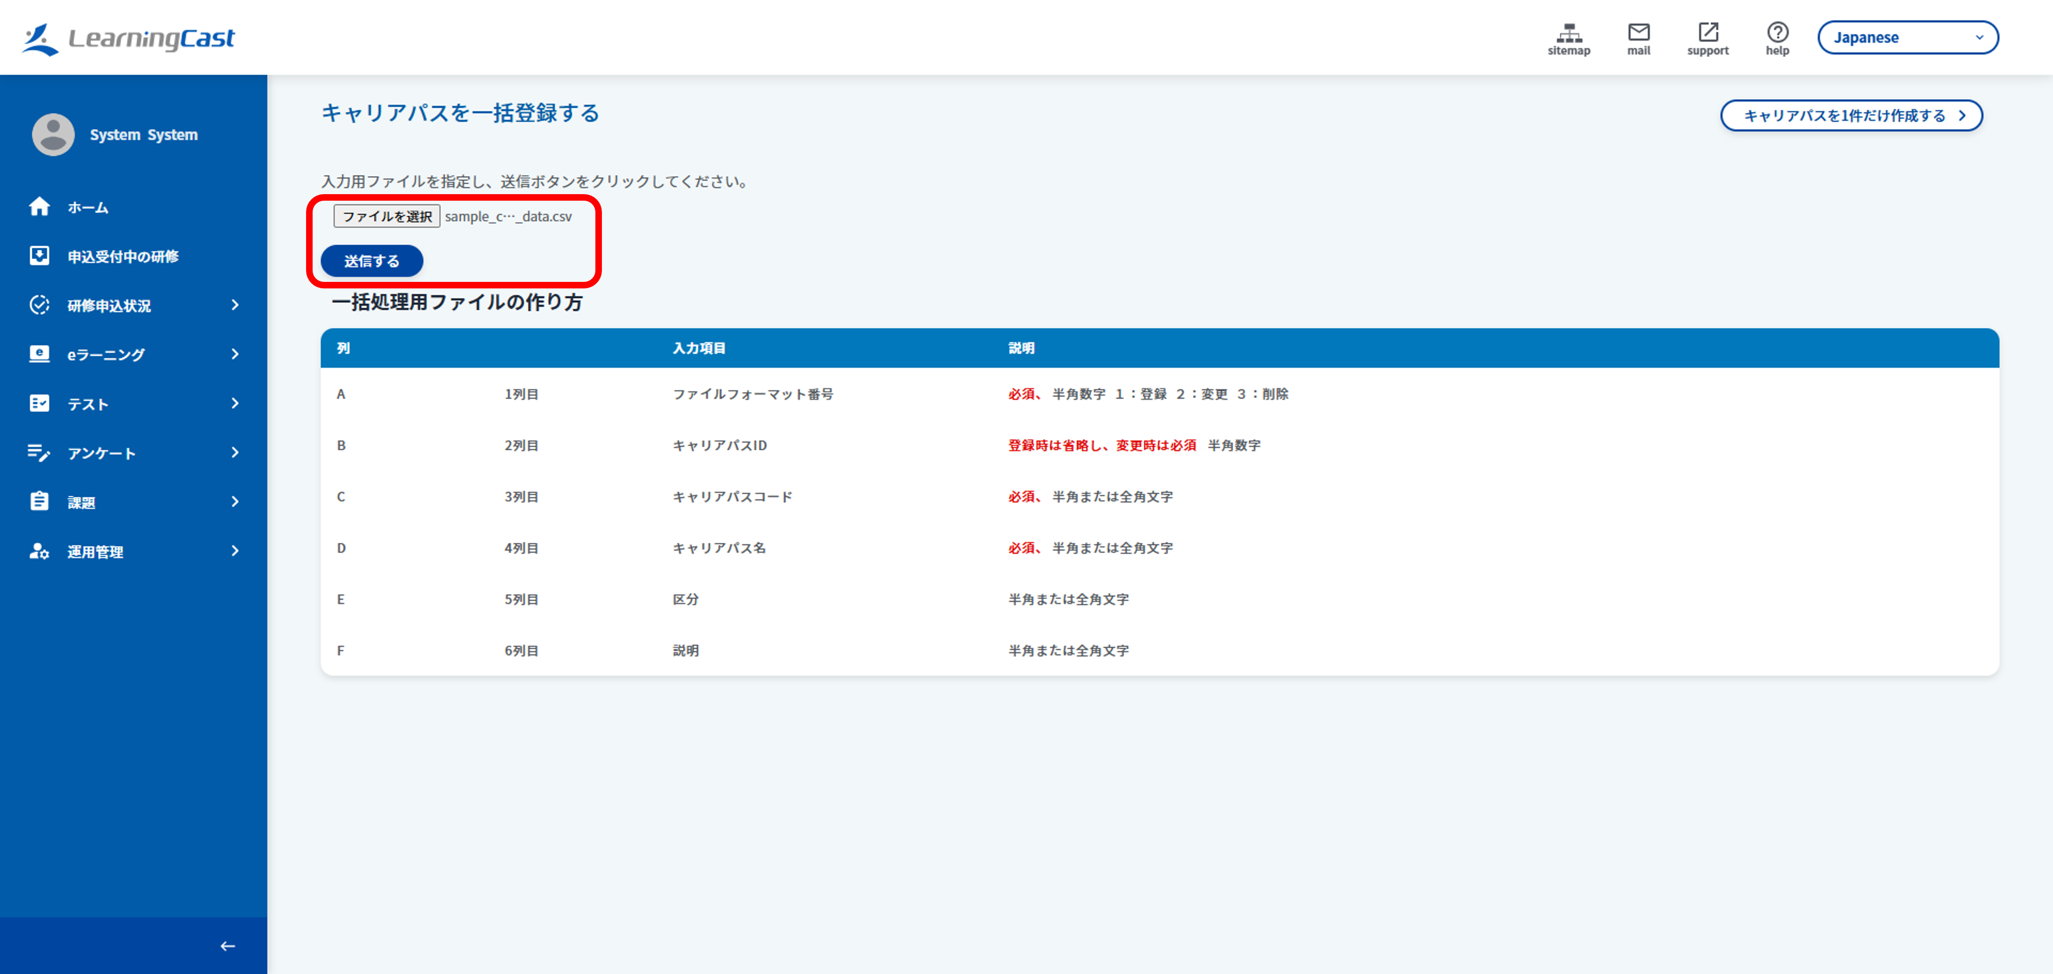The image size is (2053, 974).
Task: Open the Japanese language dropdown
Action: click(x=1908, y=37)
